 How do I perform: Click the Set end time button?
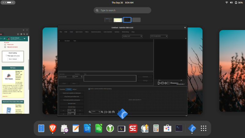pyautogui.click(x=72, y=107)
